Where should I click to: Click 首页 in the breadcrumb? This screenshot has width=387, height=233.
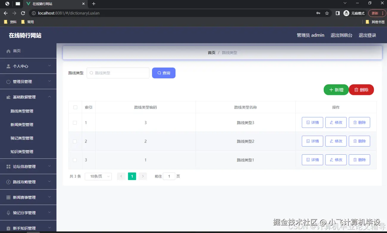coord(211,53)
